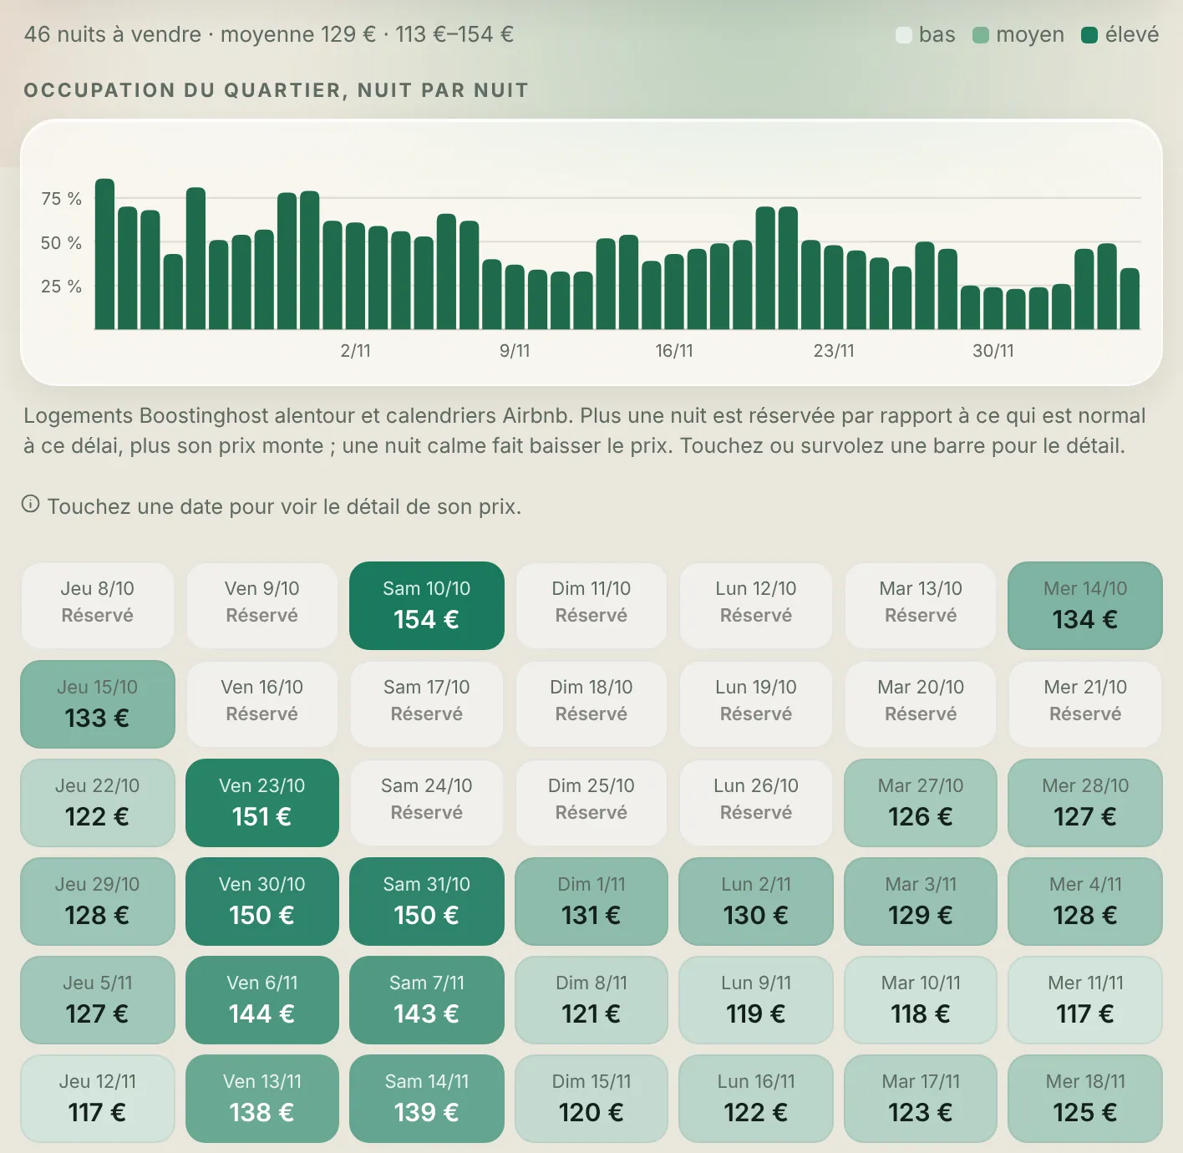Open Mar 27/10 price detail
Screen dimensions: 1183x1153
tap(921, 803)
